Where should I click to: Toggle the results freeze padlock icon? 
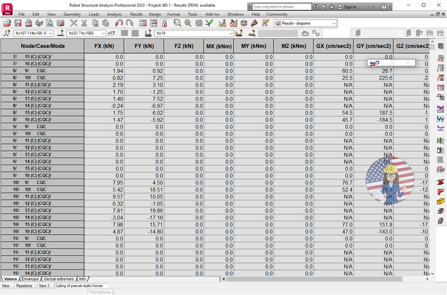pyautogui.click(x=164, y=23)
